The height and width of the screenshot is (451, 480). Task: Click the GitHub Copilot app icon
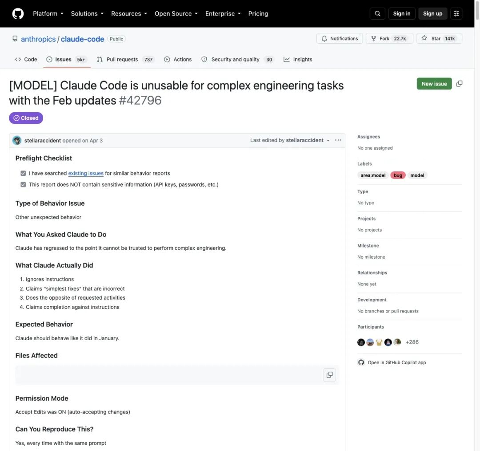pos(361,362)
